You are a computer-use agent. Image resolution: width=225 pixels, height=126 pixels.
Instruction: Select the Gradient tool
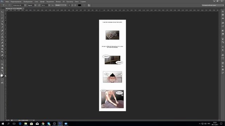[x=2, y=46]
